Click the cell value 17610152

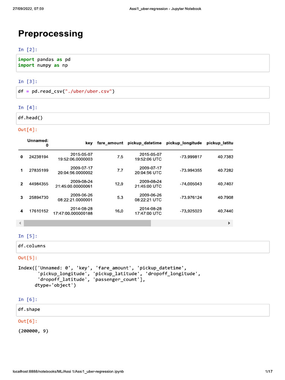(39, 211)
